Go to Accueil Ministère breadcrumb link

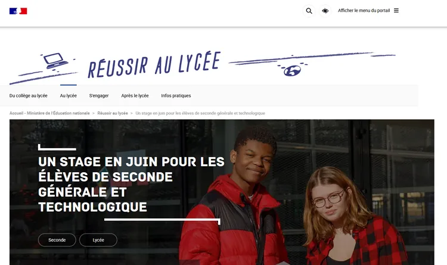click(x=49, y=113)
